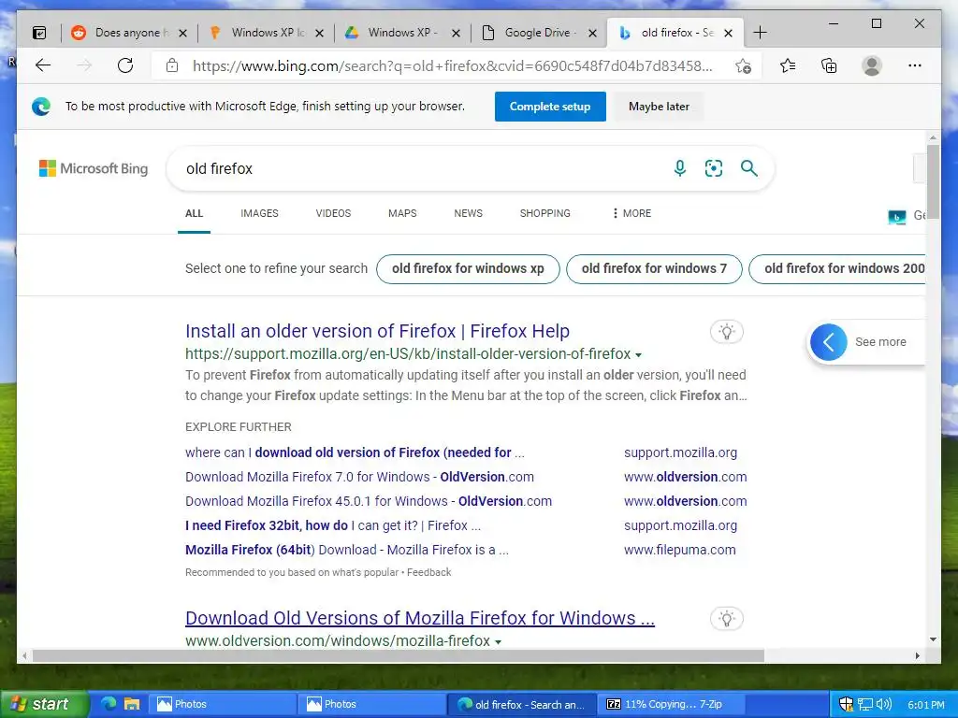
Task: Open 'Download Old Versions of Mozilla Firefox' result
Action: coord(420,618)
